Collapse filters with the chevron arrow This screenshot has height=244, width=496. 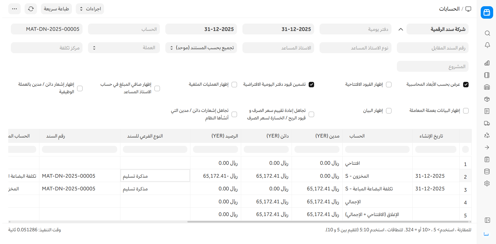[x=401, y=29]
